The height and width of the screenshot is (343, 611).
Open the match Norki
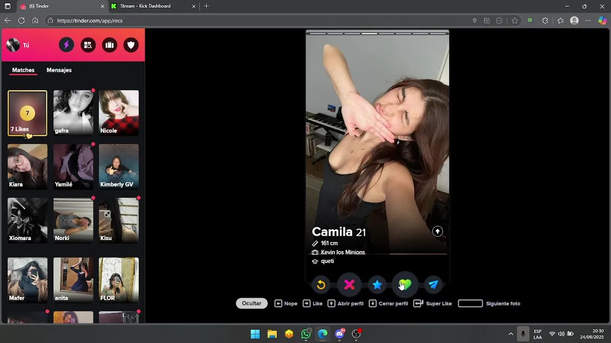pos(73,221)
